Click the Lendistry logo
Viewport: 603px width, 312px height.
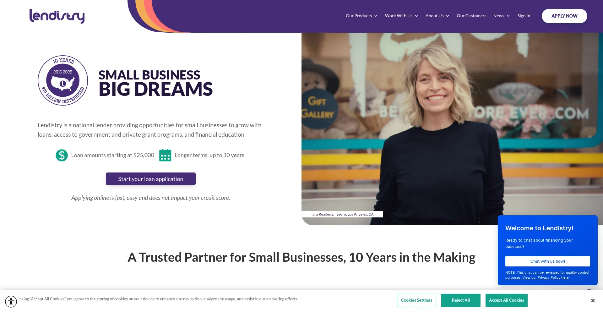point(57,16)
